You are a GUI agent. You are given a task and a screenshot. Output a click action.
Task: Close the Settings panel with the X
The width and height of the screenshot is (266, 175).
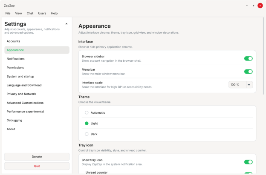point(66,24)
